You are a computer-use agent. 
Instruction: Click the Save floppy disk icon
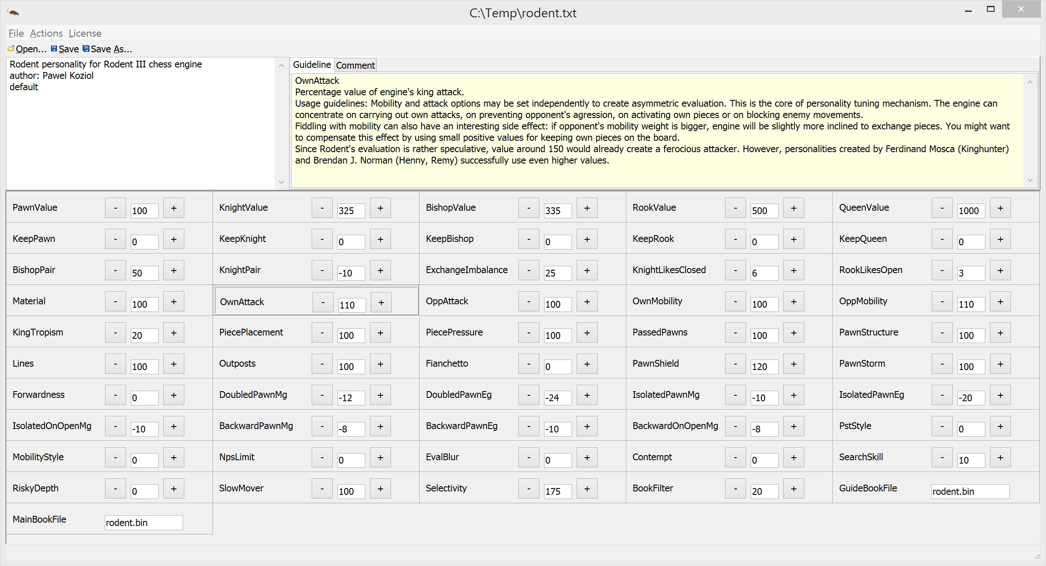pos(54,48)
